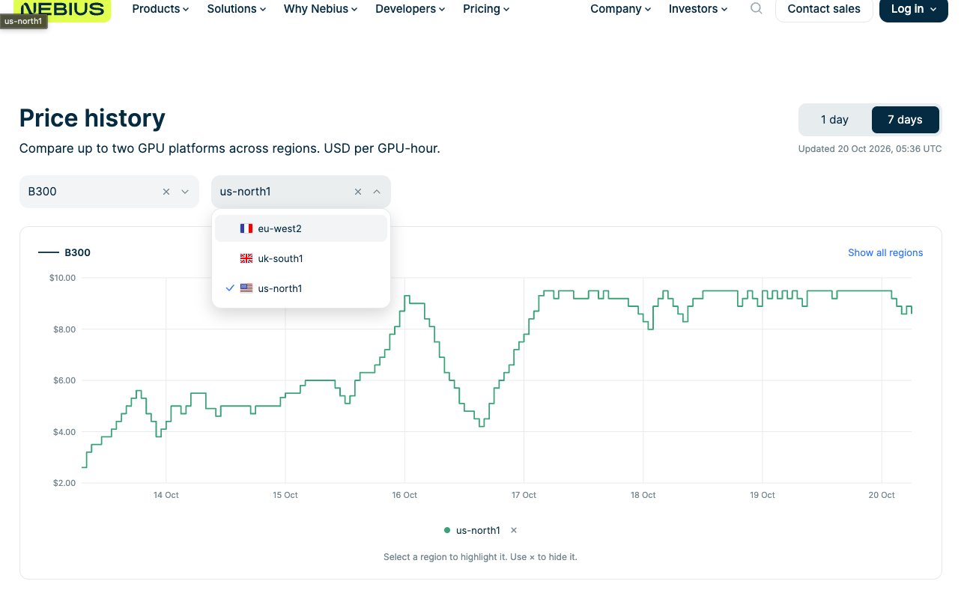Select the checked us-north1 option
Screen dimensions: 967x608
[x=301, y=288]
